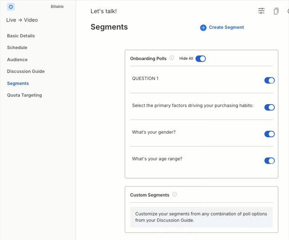Screen dimensions: 289x240
Task: Open Quota Targeting in sidebar
Action: point(24,95)
